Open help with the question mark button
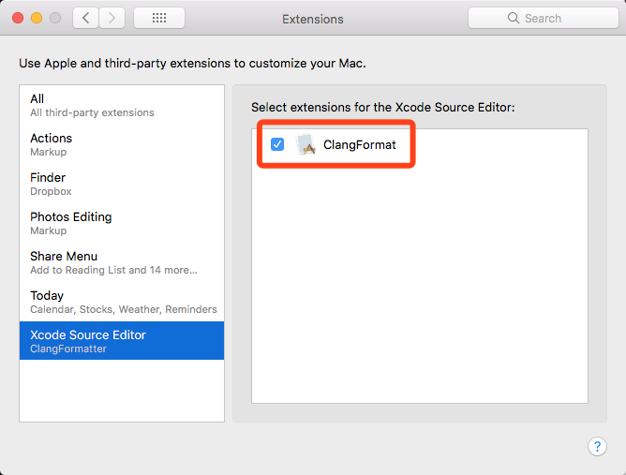This screenshot has width=626, height=475. [597, 446]
